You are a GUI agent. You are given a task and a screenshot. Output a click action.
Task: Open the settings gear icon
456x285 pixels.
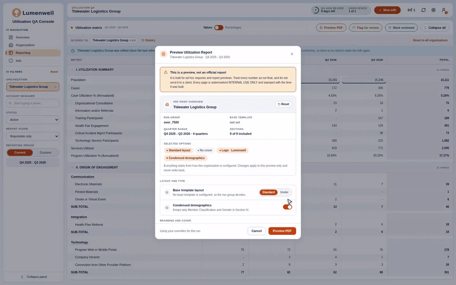(433, 10)
